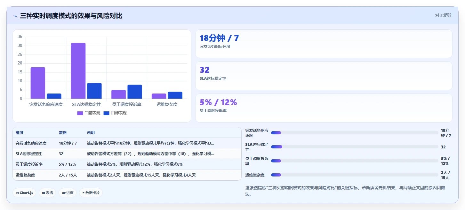Click the SLA达标稳定性 progress bar
465x210 pixels.
355,147
